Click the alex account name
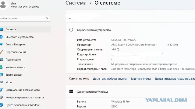Viewport: 195px width, 109px height. point(13,3)
